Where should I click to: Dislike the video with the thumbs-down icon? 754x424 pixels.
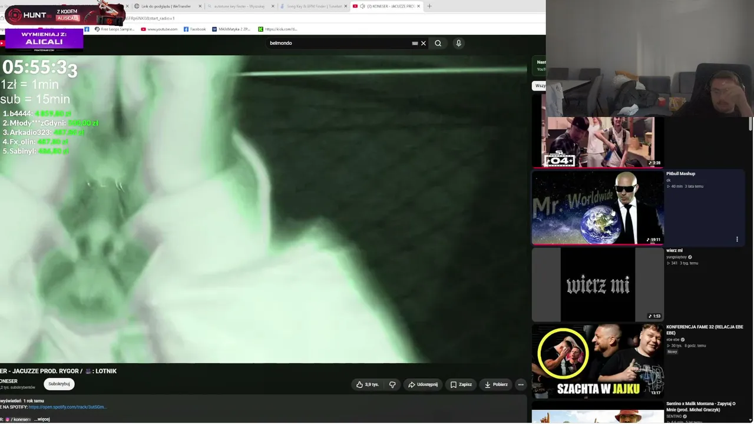(x=392, y=385)
